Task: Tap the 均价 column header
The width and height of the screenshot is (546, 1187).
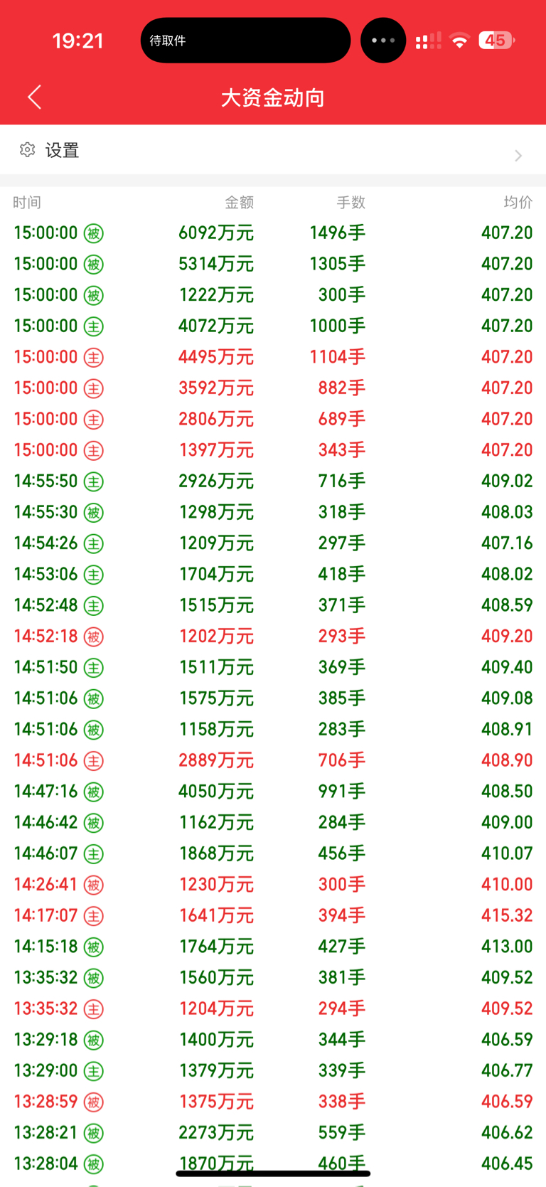Action: click(518, 203)
